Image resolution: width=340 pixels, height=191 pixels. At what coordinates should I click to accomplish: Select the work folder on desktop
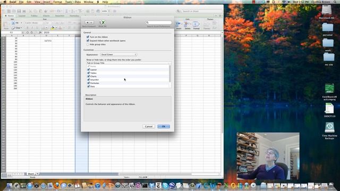328,43
